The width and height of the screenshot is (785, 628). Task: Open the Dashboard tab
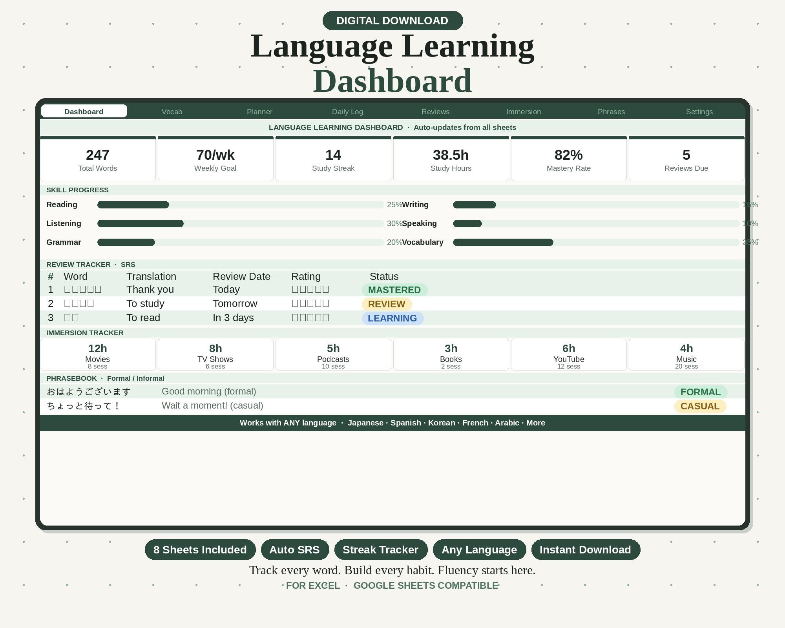pos(84,111)
